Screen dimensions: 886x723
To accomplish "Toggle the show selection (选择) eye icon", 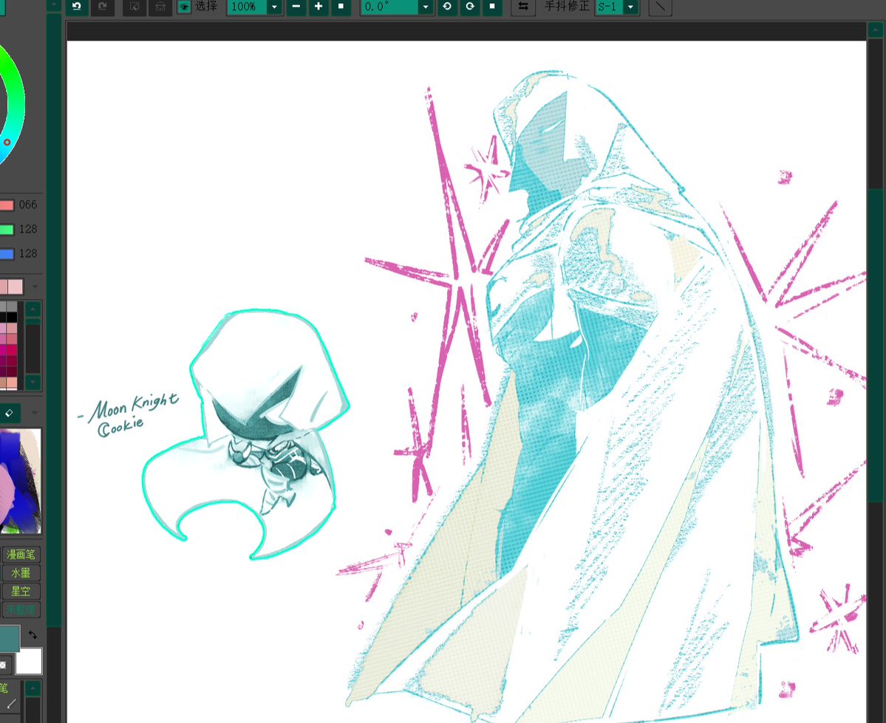I will tap(184, 7).
